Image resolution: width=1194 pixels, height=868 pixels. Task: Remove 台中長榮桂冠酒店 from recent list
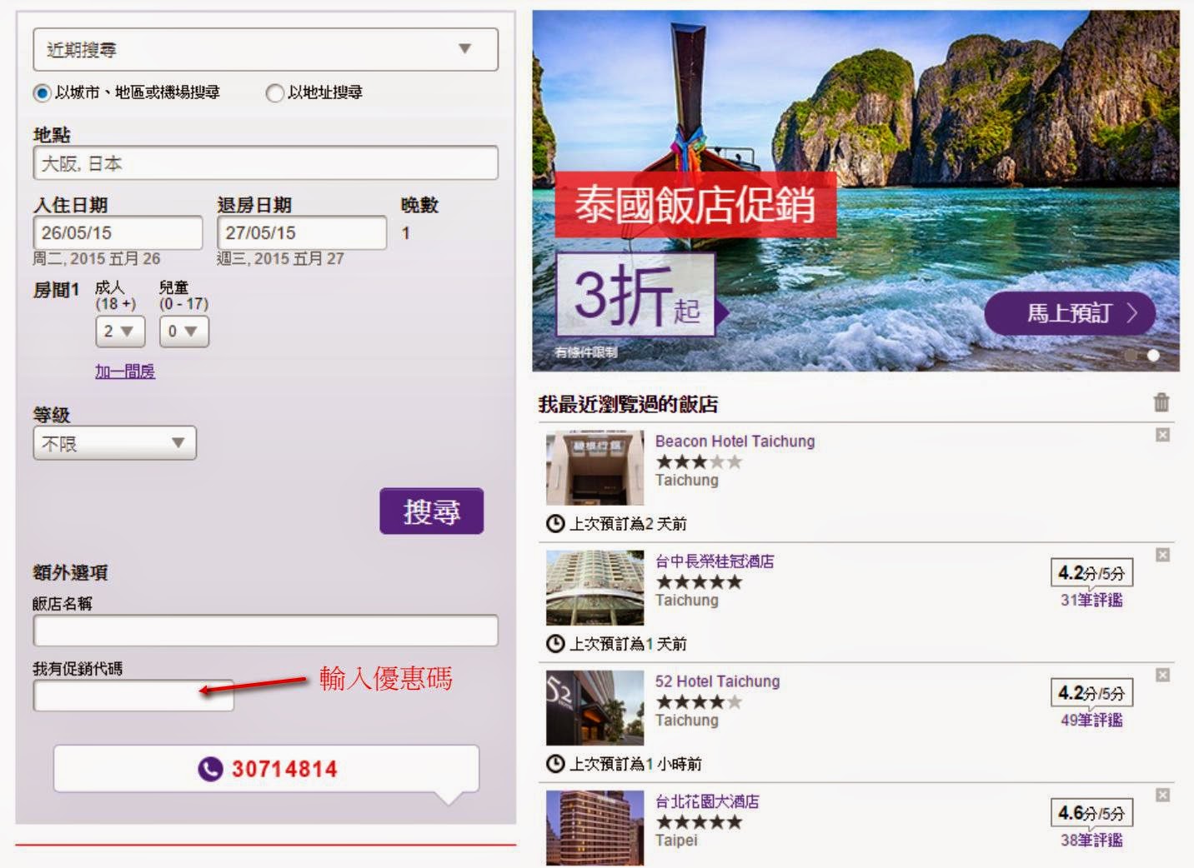pyautogui.click(x=1162, y=555)
